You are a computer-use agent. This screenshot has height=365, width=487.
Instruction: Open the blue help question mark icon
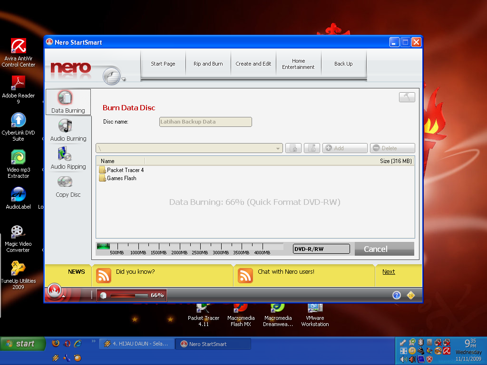click(397, 295)
